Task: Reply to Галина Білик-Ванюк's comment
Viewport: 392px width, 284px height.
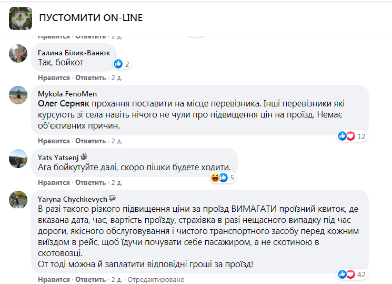Action: pos(91,77)
